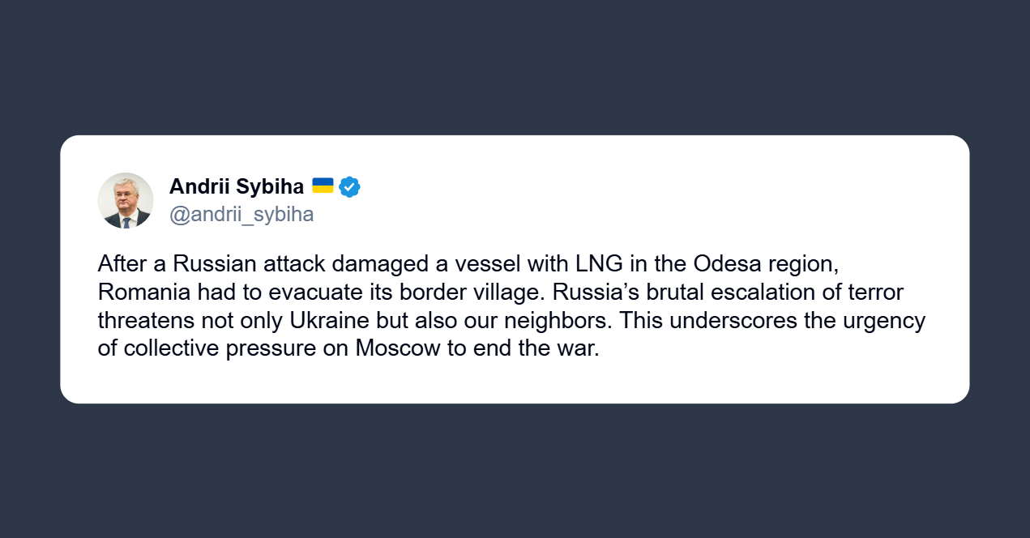Image resolution: width=1030 pixels, height=538 pixels.
Task: Click the word "Romania" in the tweet
Action: (143, 292)
